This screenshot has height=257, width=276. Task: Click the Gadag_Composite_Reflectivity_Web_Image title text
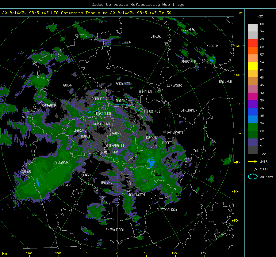[138, 5]
